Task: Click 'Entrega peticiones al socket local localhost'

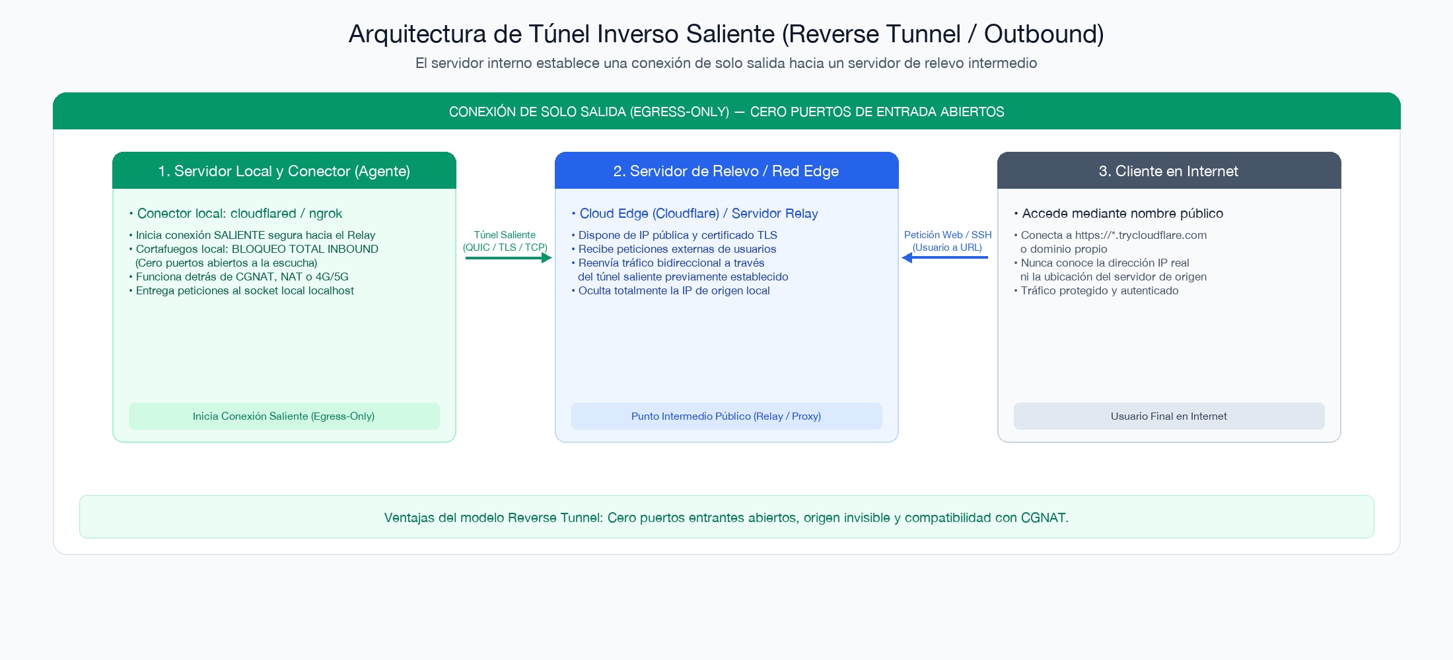Action: [241, 290]
